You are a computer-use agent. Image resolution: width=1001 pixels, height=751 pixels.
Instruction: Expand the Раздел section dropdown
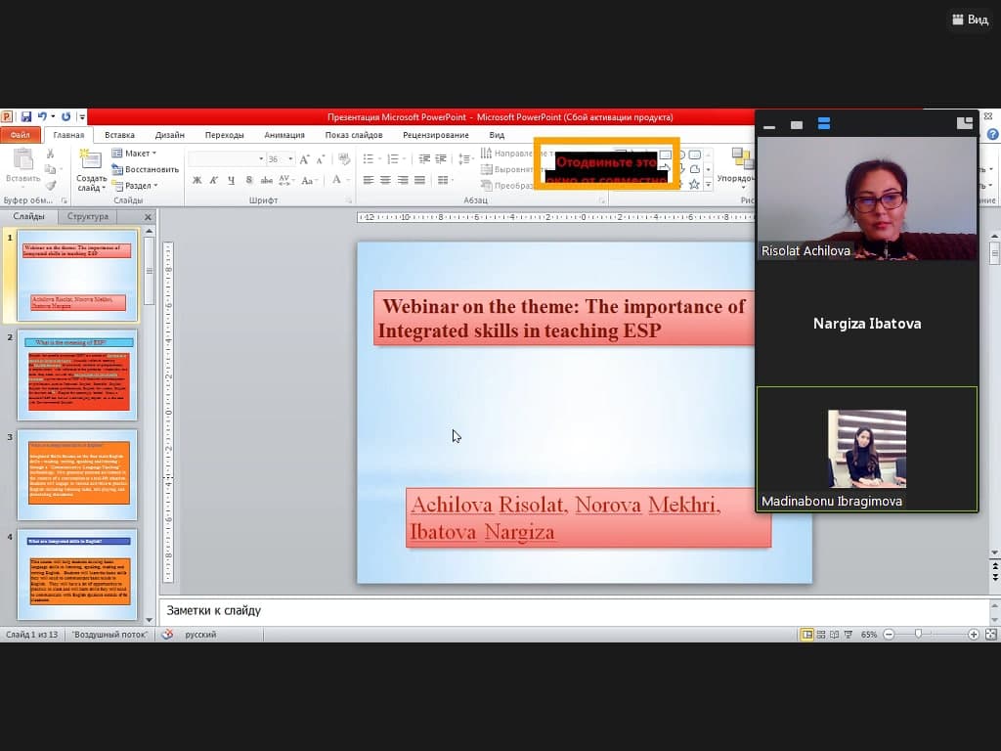click(x=134, y=186)
